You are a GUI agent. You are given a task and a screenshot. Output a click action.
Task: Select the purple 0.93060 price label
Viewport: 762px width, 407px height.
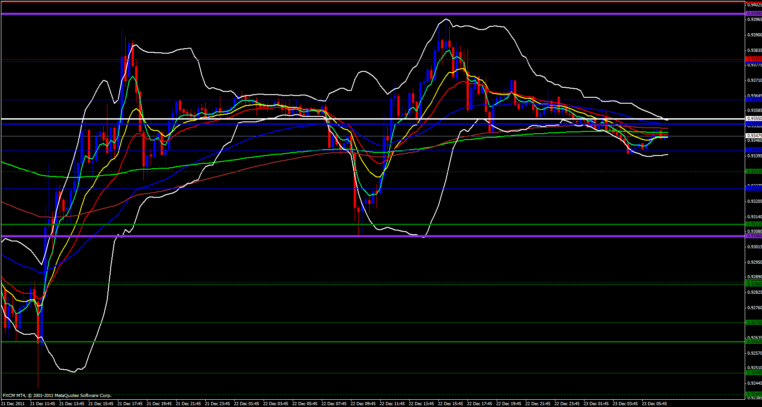pyautogui.click(x=754, y=236)
